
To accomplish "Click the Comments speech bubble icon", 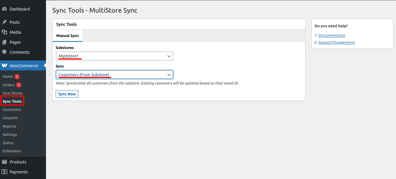I will point(4,52).
